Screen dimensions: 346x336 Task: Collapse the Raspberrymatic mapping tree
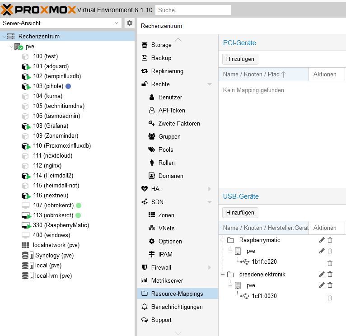223,240
